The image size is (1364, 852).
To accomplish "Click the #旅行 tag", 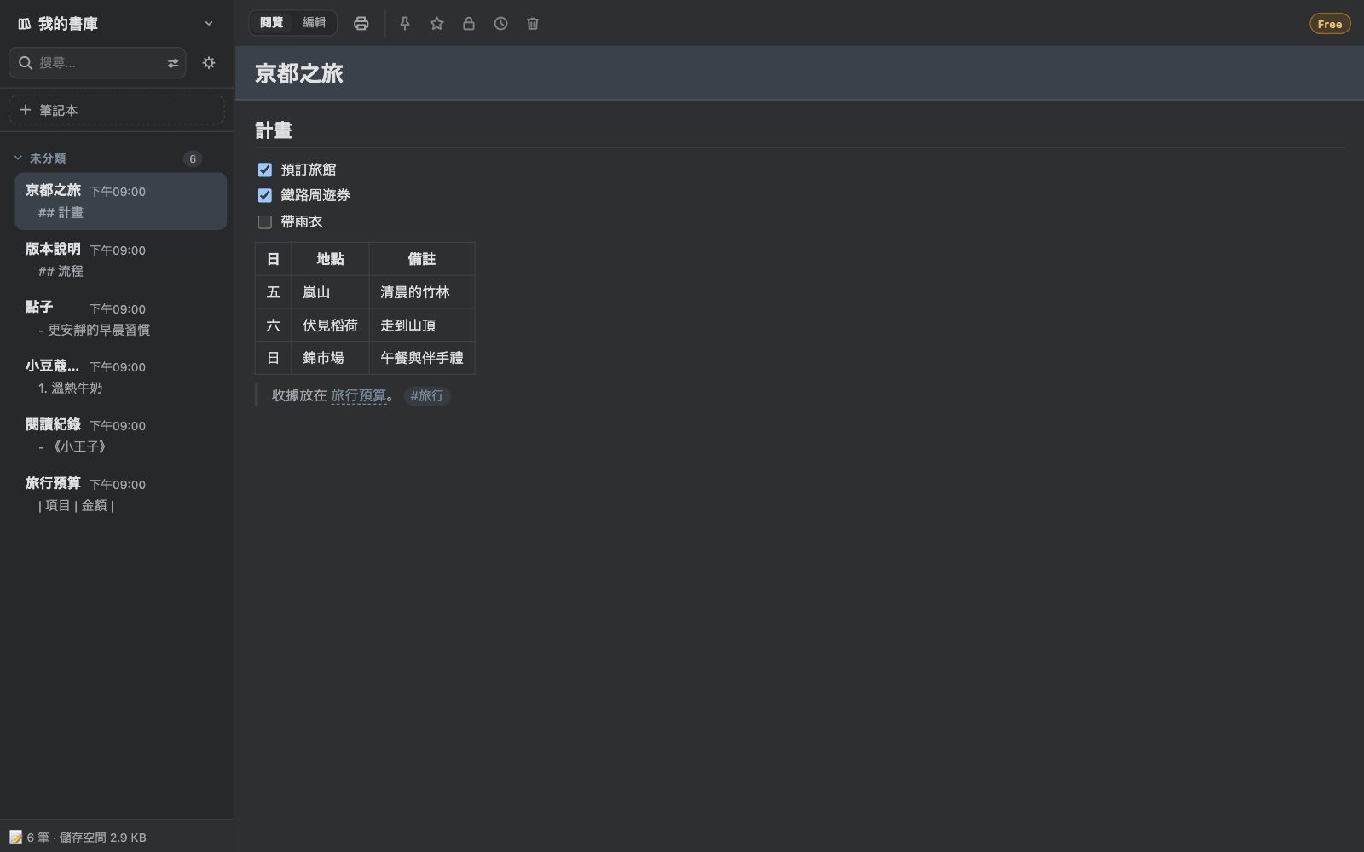I will (x=427, y=395).
